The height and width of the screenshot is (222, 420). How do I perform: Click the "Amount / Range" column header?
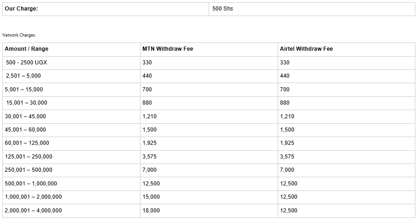click(27, 49)
